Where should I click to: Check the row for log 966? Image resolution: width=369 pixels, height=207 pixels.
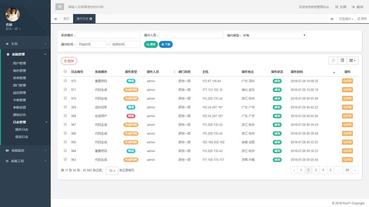point(65,133)
